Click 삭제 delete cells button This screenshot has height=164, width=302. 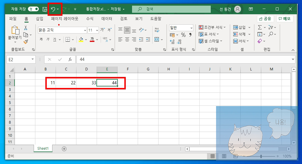(240, 34)
